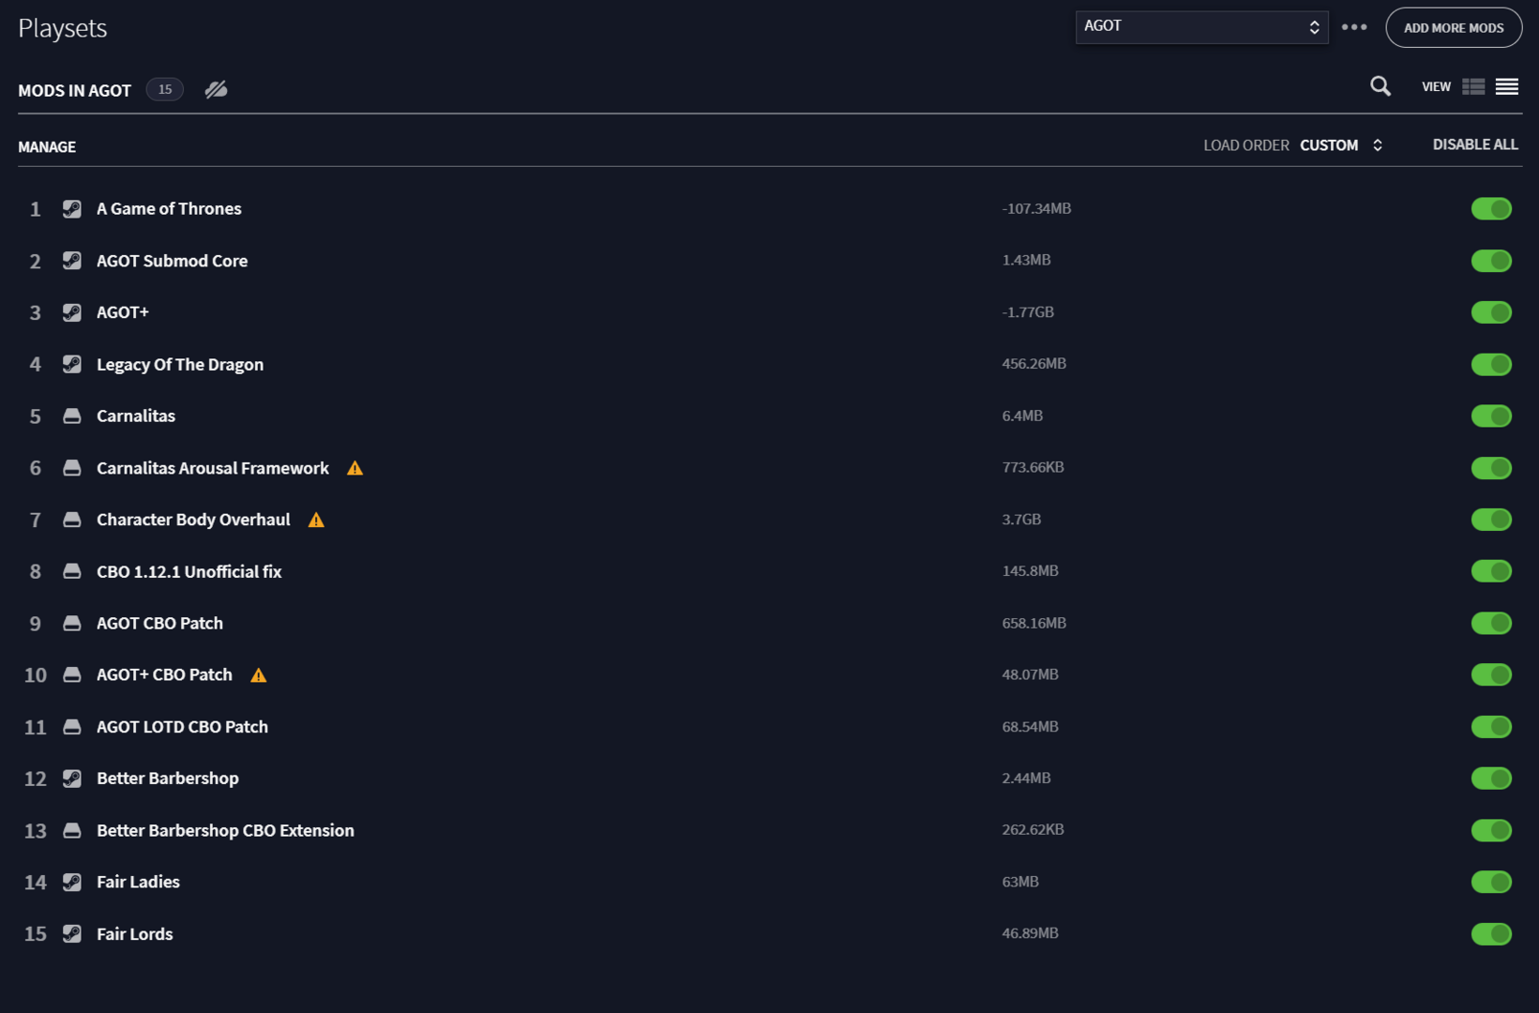This screenshot has width=1539, height=1013.
Task: Turn off Character Body Overhaul
Action: (x=1491, y=520)
